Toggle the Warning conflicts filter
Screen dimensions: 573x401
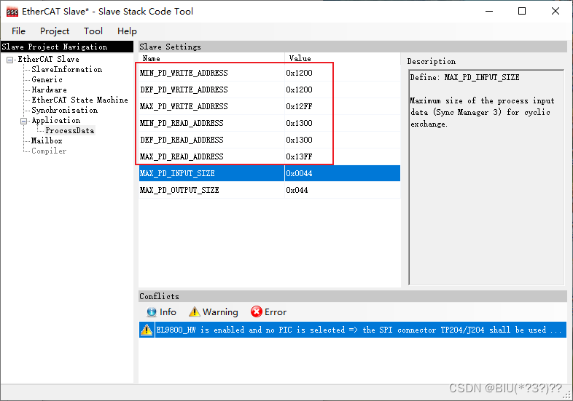(x=214, y=312)
